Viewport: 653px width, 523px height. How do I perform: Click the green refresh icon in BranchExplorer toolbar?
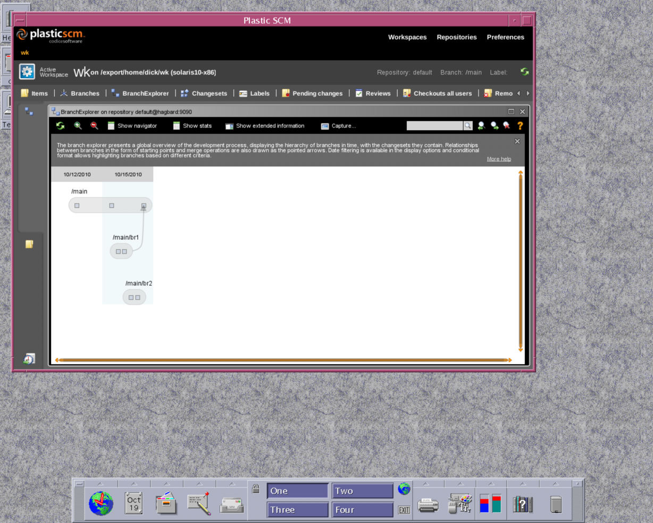click(x=60, y=125)
